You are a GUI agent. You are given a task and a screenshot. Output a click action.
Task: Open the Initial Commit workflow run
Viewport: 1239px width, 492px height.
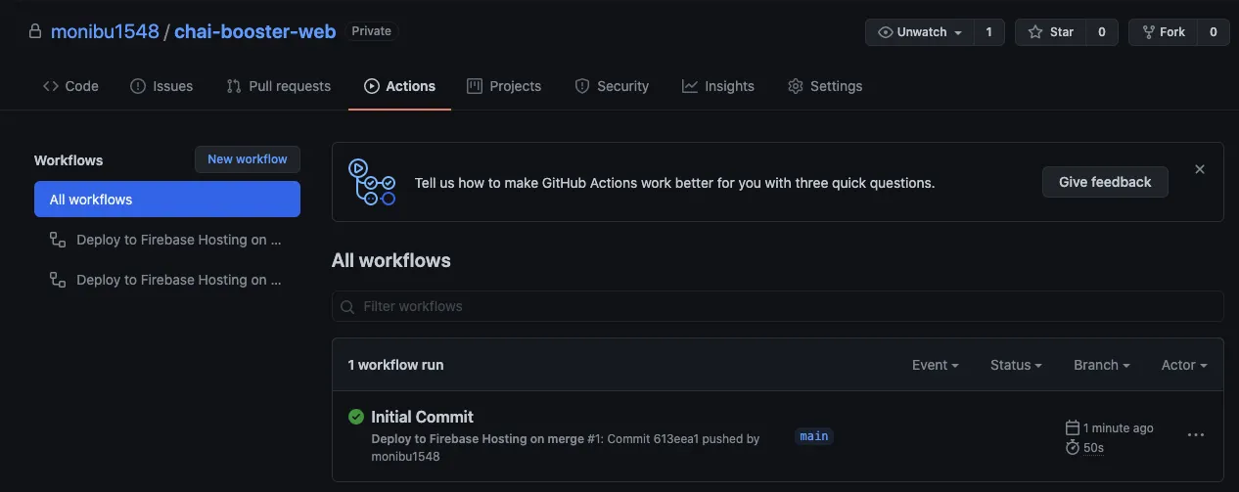(x=422, y=417)
